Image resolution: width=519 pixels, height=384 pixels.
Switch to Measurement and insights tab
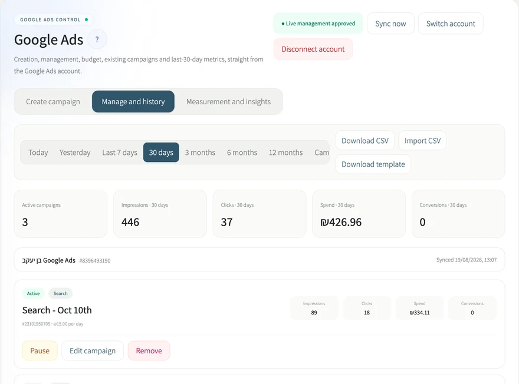(x=228, y=101)
